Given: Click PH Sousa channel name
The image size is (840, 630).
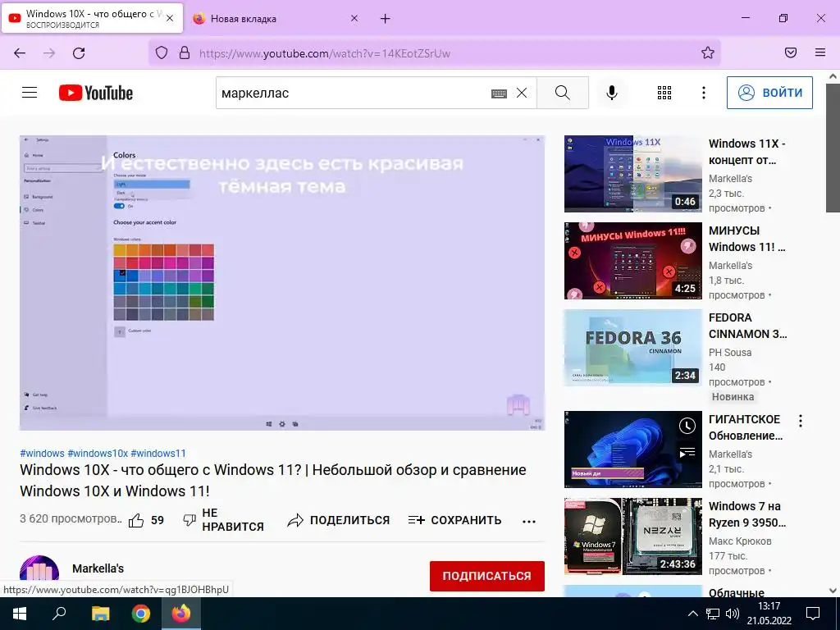Looking at the screenshot, I should (730, 353).
